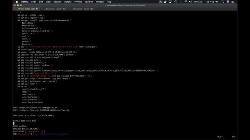Click the 'apt-utils' line

click(x=28, y=33)
